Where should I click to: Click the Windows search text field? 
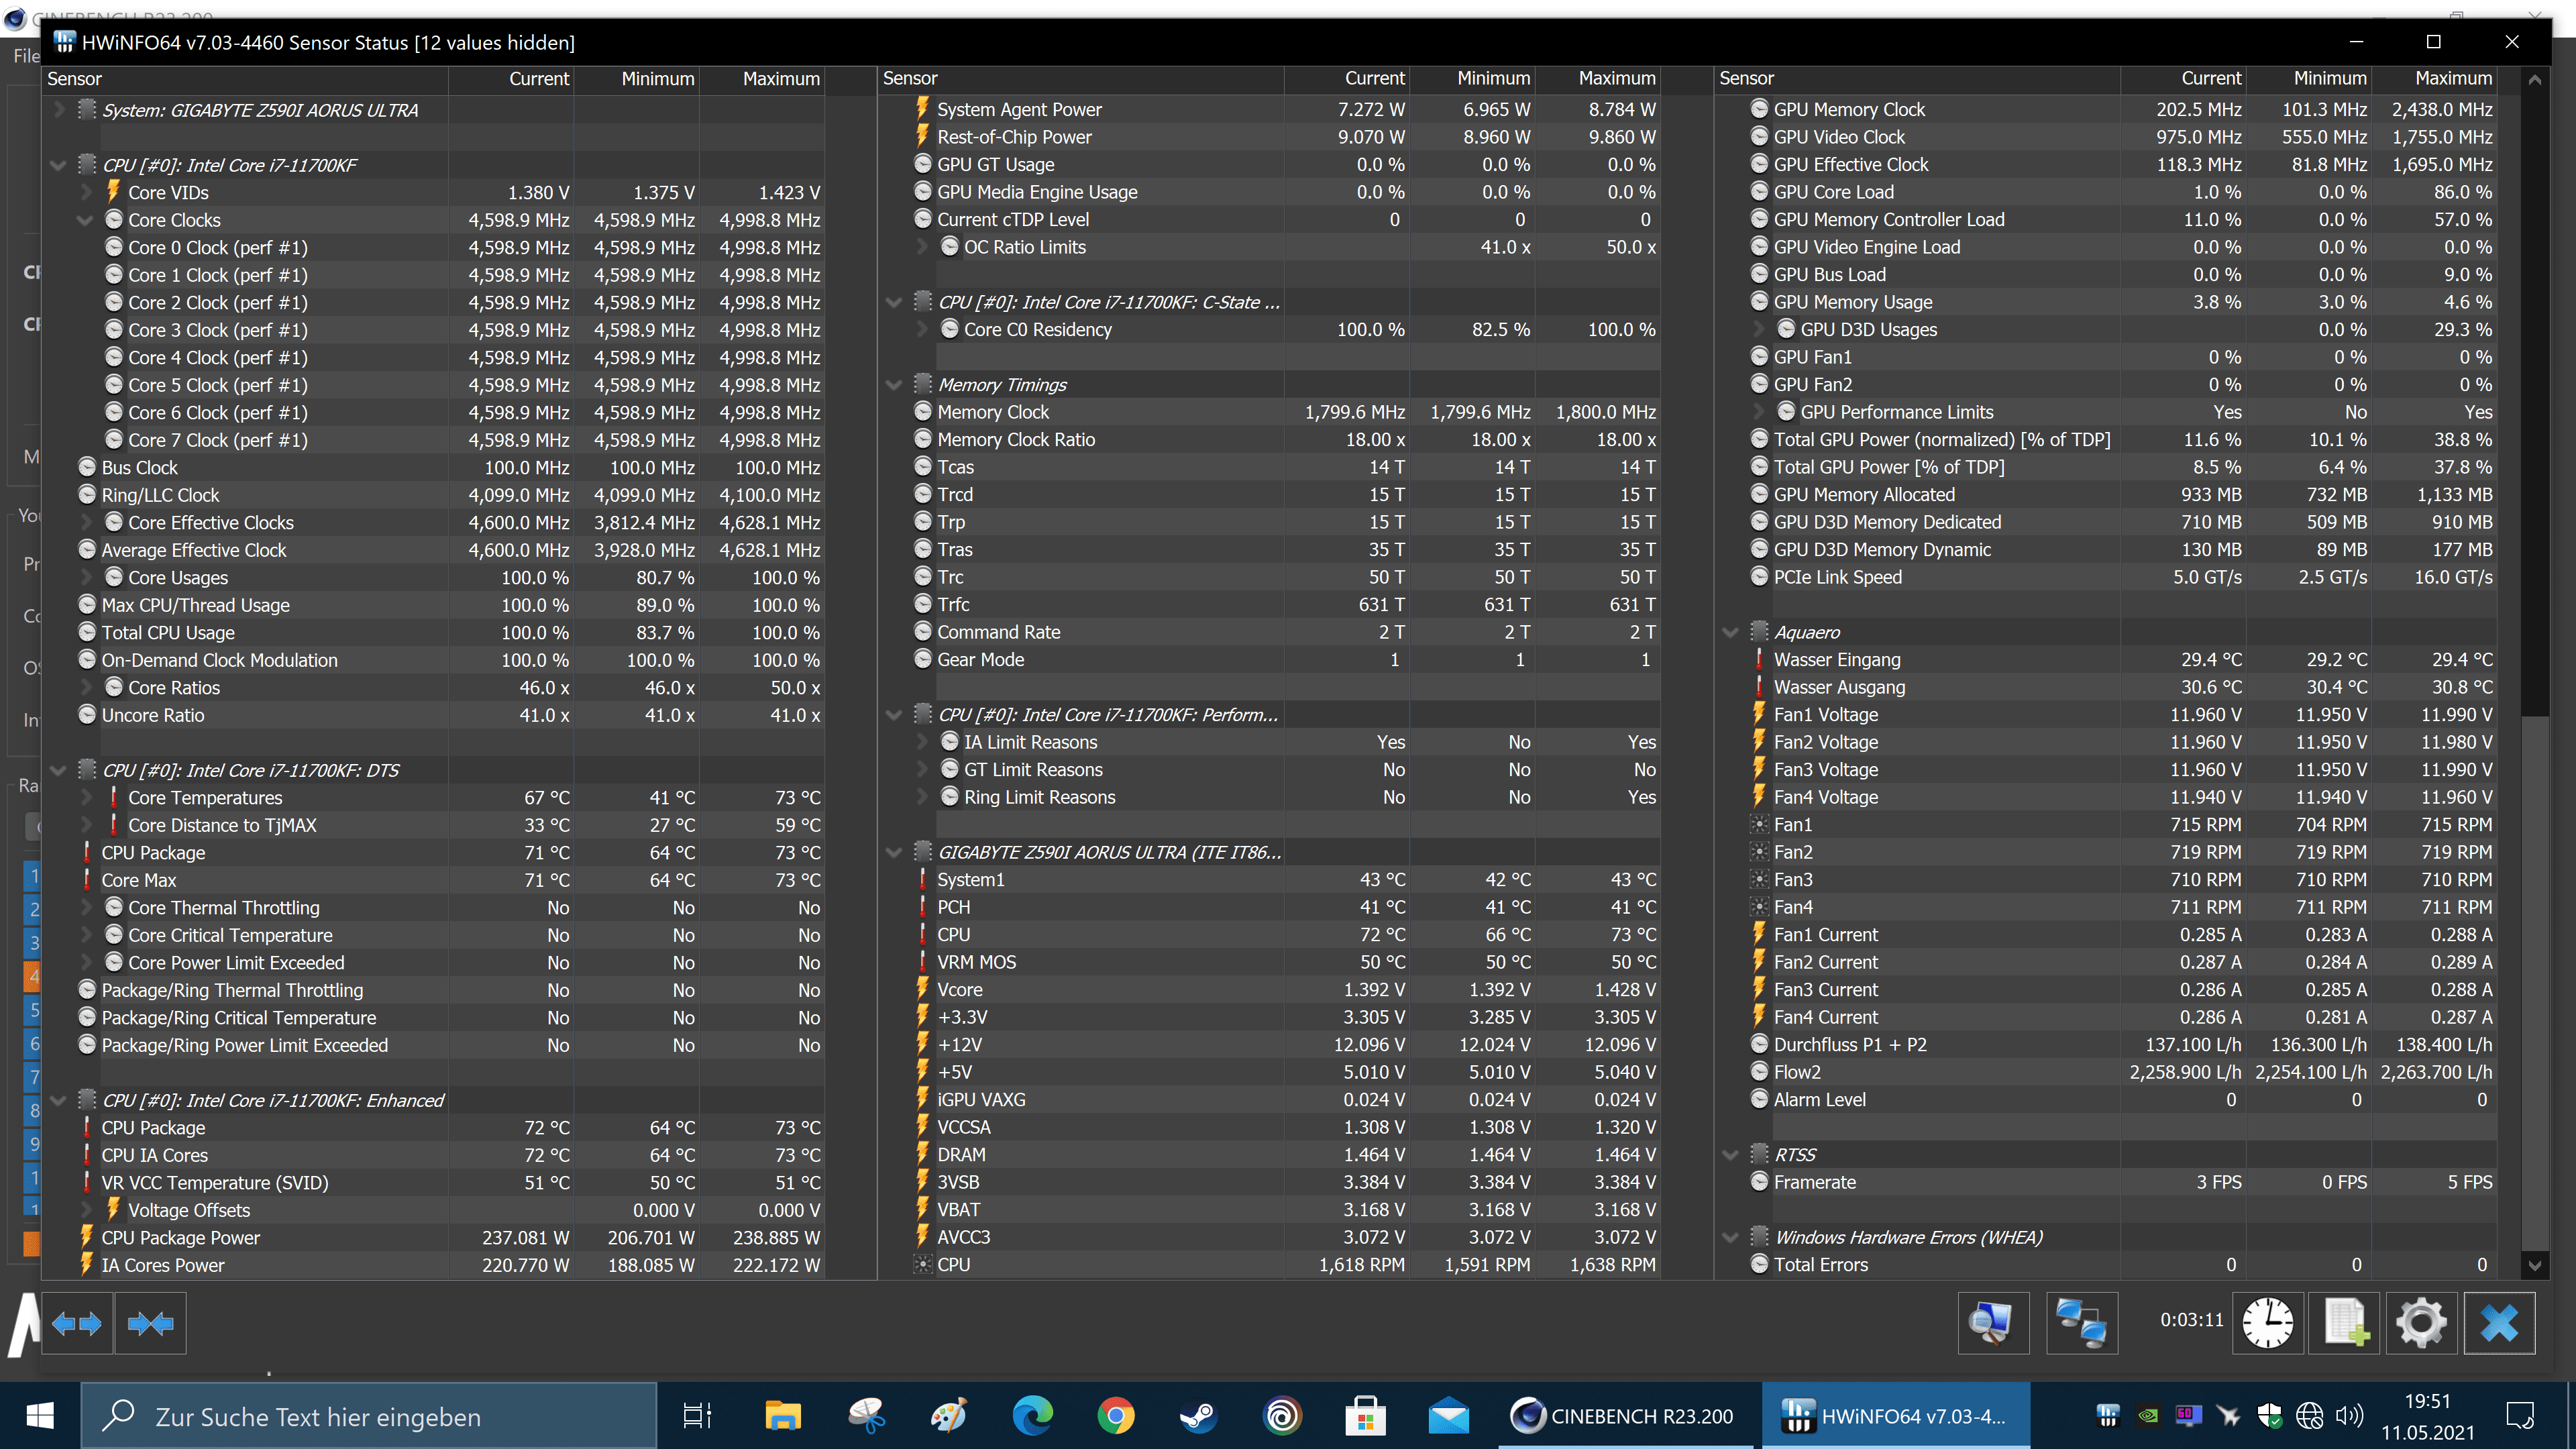pyautogui.click(x=370, y=1415)
